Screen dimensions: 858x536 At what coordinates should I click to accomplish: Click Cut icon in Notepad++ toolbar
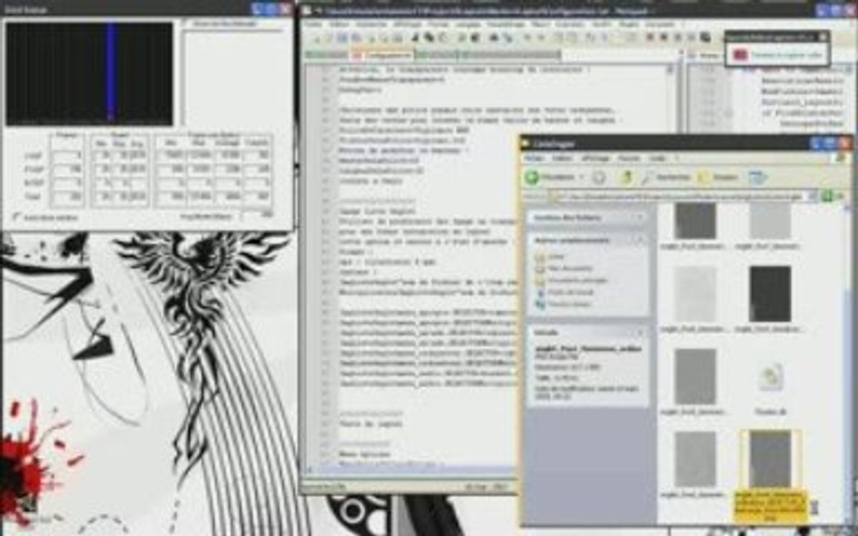pyautogui.click(x=416, y=37)
